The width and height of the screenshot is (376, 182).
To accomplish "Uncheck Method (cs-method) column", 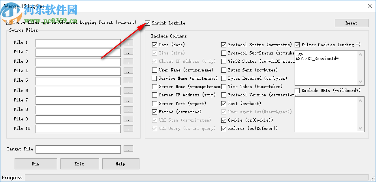I will click(154, 112).
